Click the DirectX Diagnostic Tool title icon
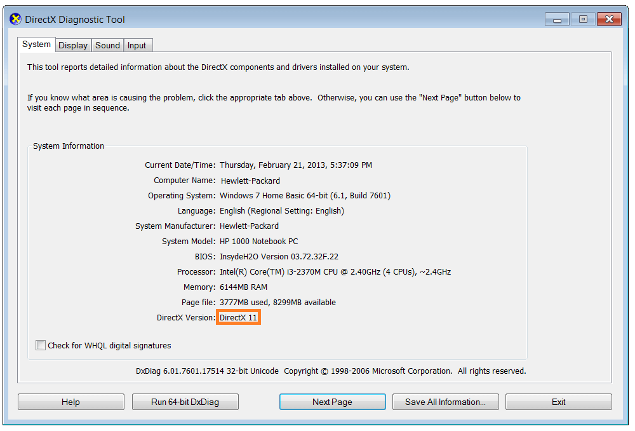 point(15,19)
